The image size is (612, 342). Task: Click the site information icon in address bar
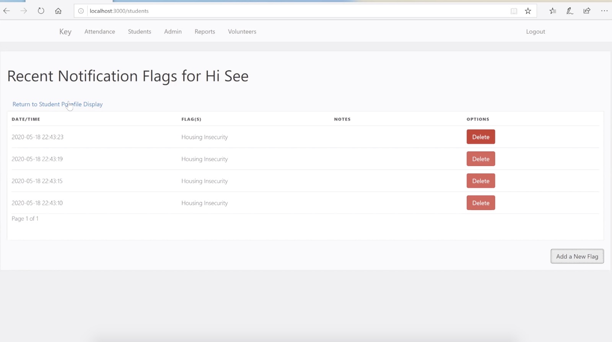click(81, 11)
